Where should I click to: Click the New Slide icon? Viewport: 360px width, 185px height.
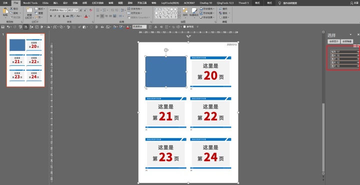coord(29,10)
